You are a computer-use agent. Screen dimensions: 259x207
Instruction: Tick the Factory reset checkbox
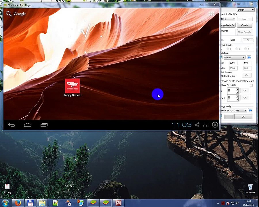251,85
